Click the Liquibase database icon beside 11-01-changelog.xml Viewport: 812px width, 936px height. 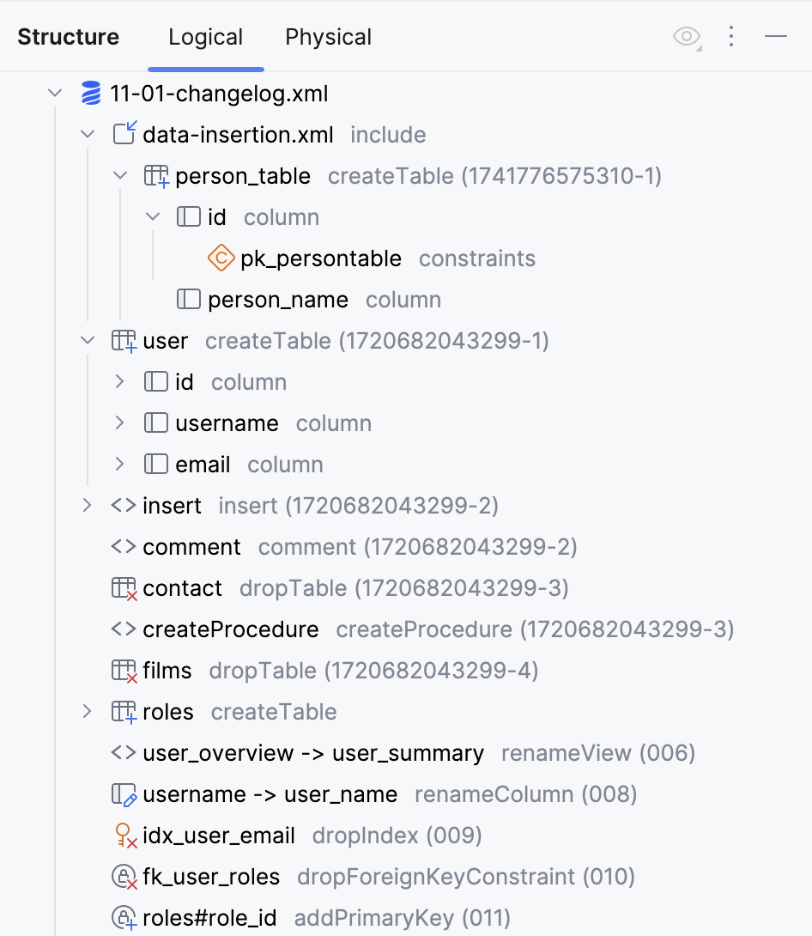91,93
